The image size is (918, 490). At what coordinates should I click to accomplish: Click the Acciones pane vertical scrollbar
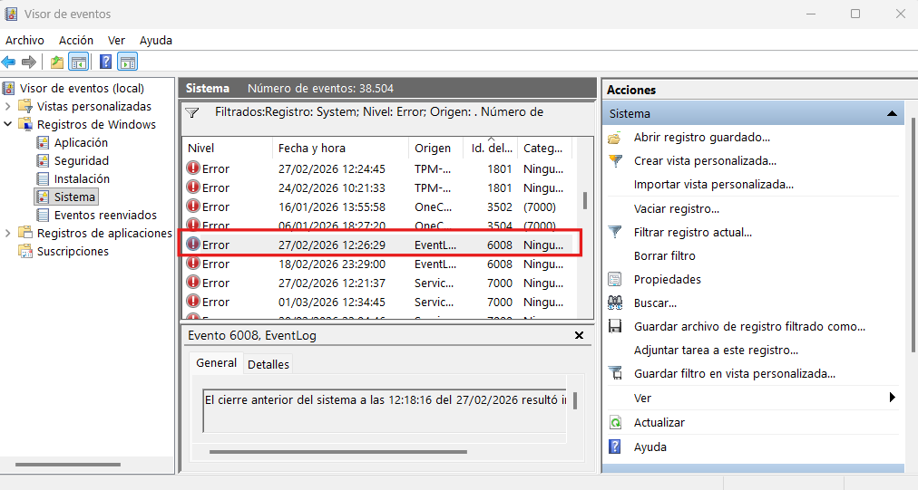coord(913,234)
